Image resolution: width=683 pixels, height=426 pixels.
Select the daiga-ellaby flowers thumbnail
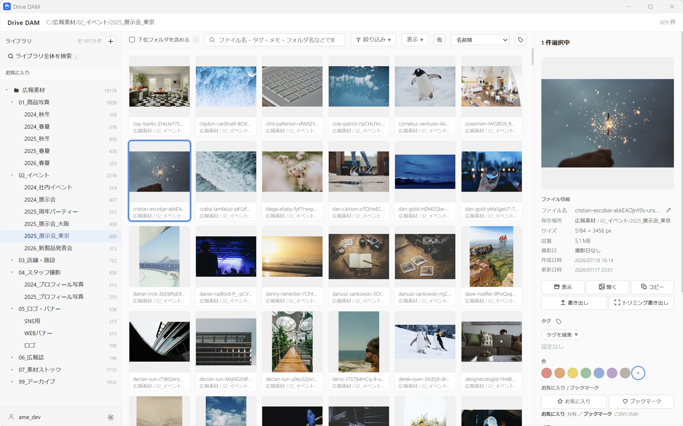click(292, 171)
